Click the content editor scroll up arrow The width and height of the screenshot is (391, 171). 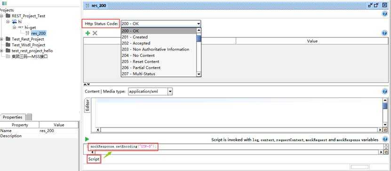(x=385, y=100)
